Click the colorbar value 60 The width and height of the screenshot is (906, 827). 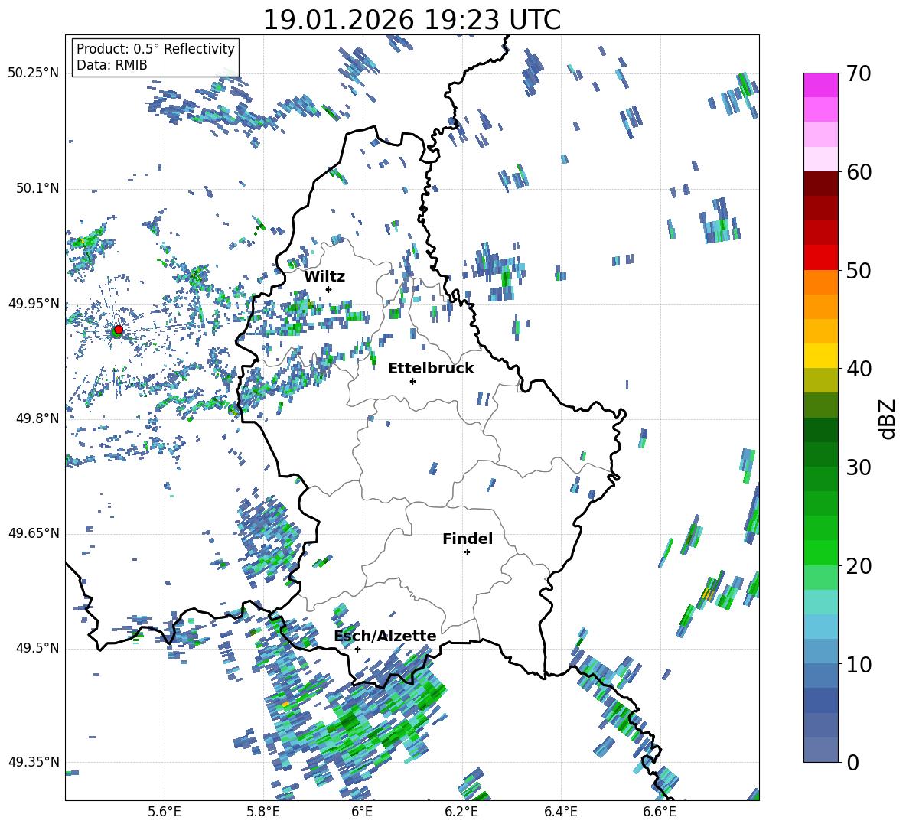click(x=859, y=172)
